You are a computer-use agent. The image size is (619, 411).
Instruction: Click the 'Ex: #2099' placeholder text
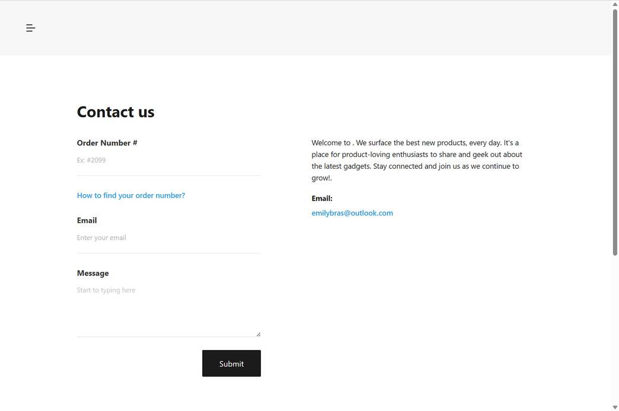(92, 160)
